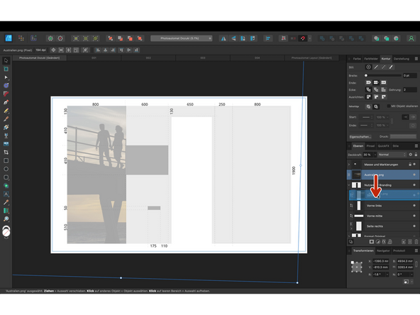Expand the Masse und Markierungen layer group

(x=349, y=164)
